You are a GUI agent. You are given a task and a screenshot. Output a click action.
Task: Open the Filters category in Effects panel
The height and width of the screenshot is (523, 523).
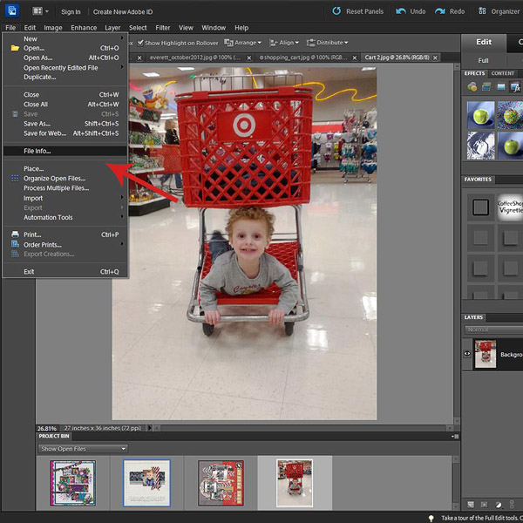pyautogui.click(x=472, y=87)
